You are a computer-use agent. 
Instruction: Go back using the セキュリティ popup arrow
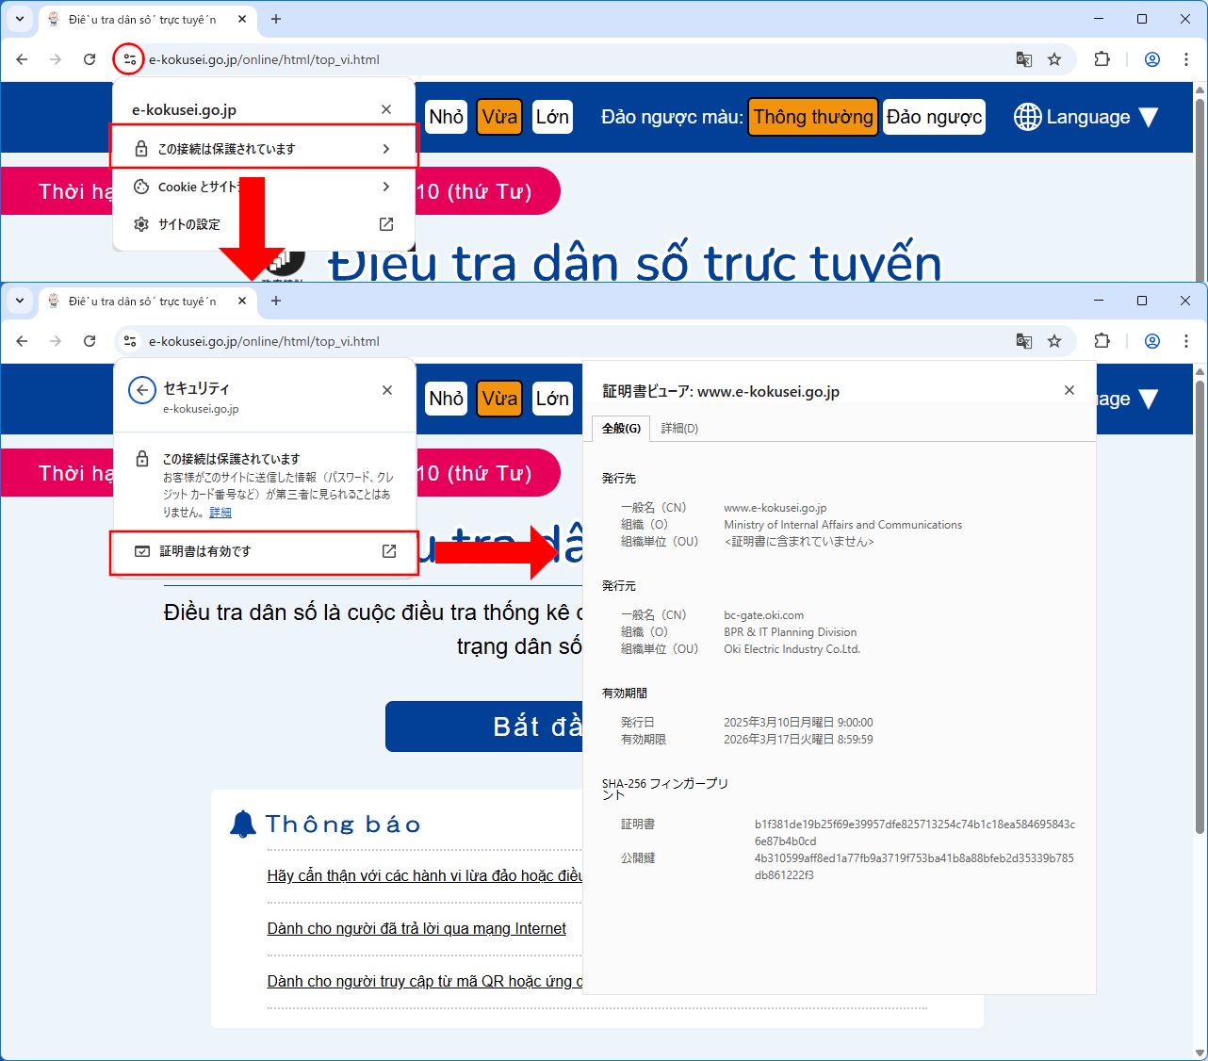point(142,390)
